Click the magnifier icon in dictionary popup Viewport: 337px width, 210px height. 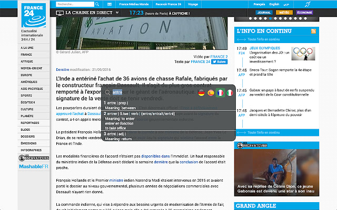coord(107,92)
